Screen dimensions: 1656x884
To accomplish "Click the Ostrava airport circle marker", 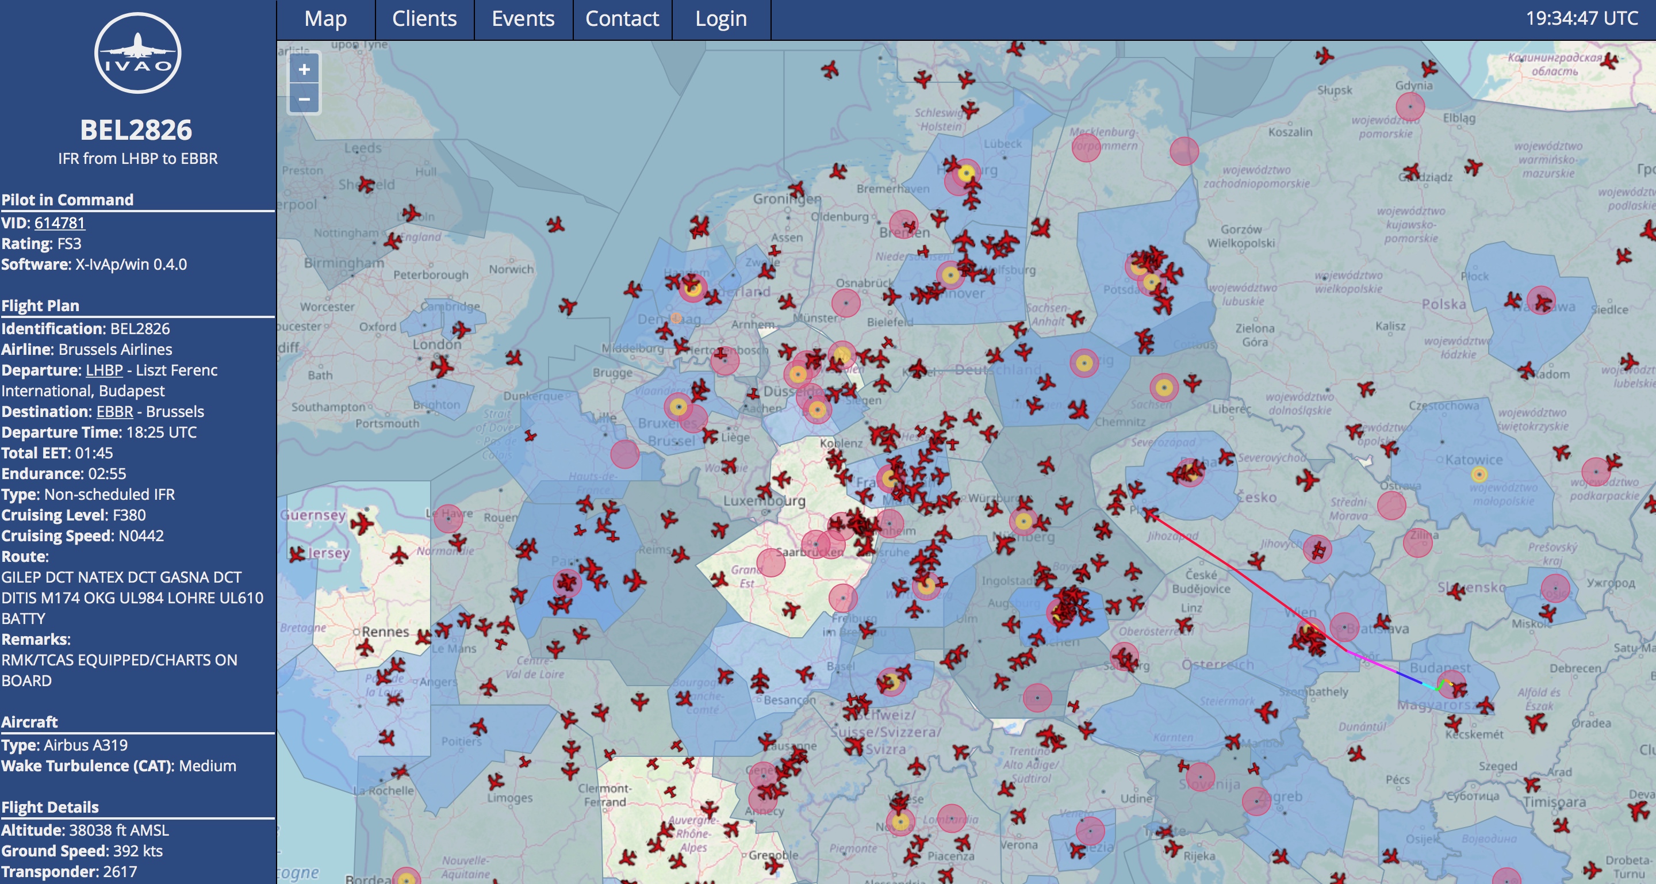I will 1391,506.
